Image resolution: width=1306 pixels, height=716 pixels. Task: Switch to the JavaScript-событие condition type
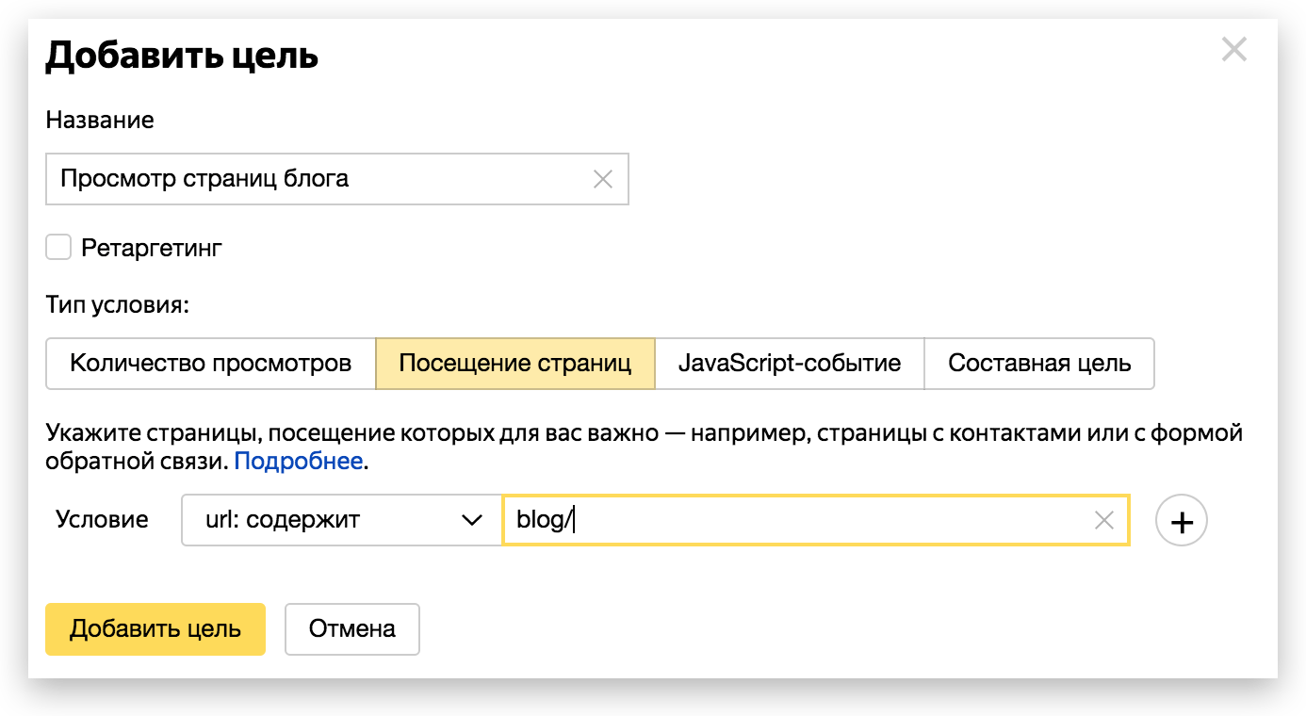point(789,364)
